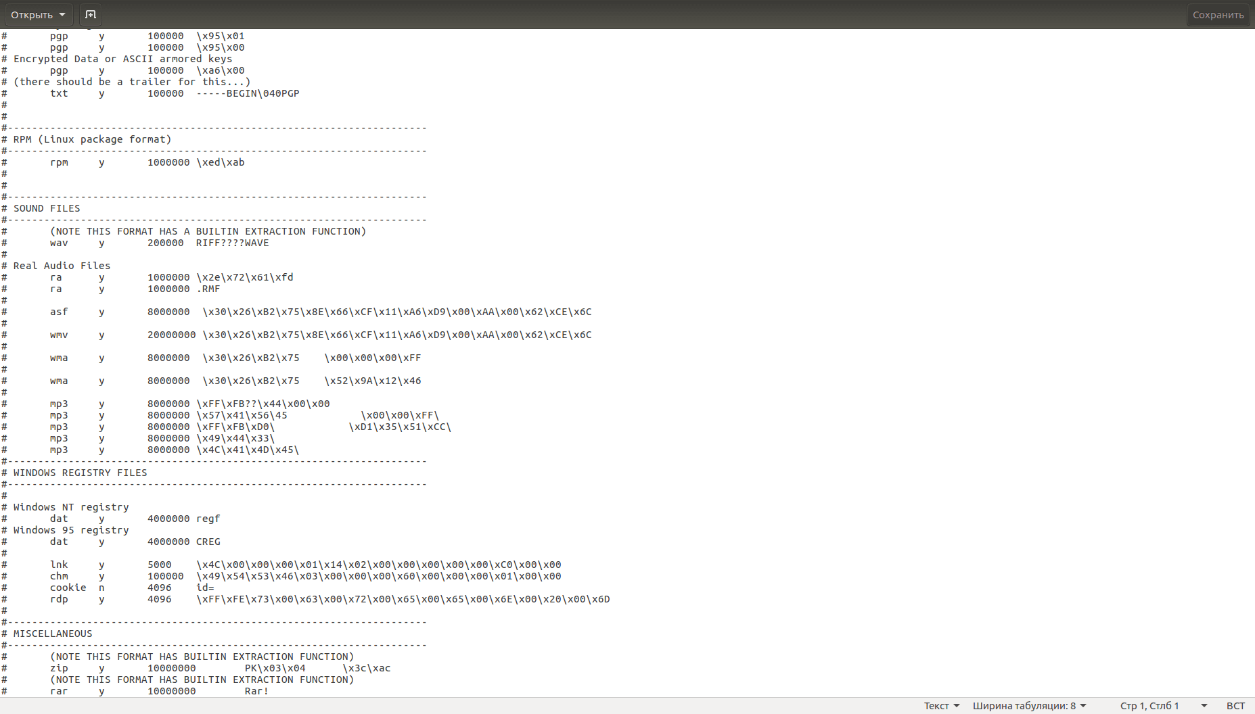Click the 'RPM (Linux package format)' heading
The image size is (1255, 714).
click(93, 139)
